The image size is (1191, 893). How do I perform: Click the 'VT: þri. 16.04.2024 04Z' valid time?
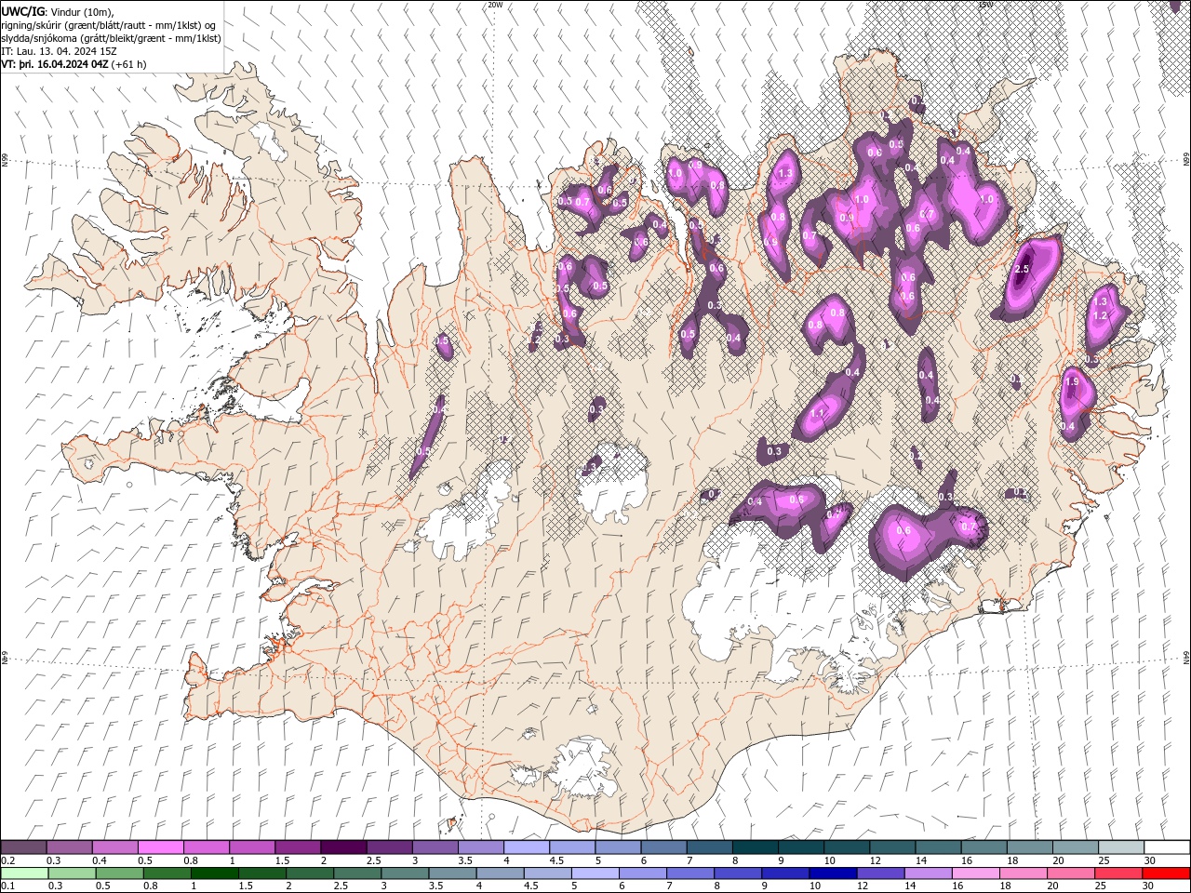click(55, 64)
